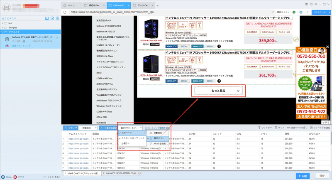Click the robot icon of GeForce RTX 4090 task
The width and height of the screenshot is (332, 180).
(x=7, y=39)
